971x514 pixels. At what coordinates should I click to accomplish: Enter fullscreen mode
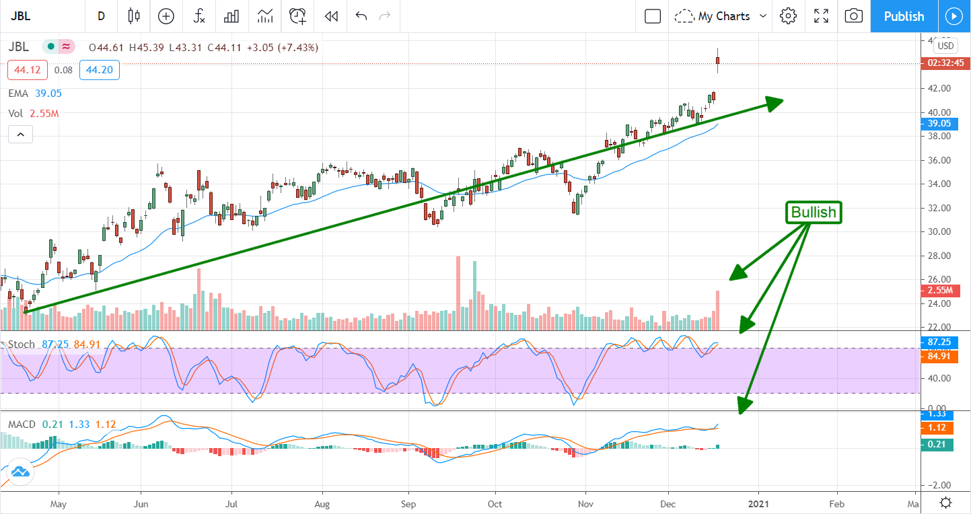click(x=821, y=16)
